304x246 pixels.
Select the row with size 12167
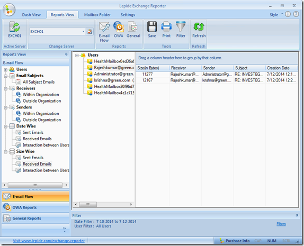(217, 80)
